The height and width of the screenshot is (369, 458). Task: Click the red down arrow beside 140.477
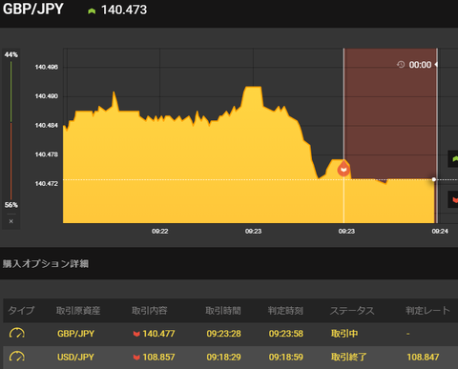pos(136,334)
